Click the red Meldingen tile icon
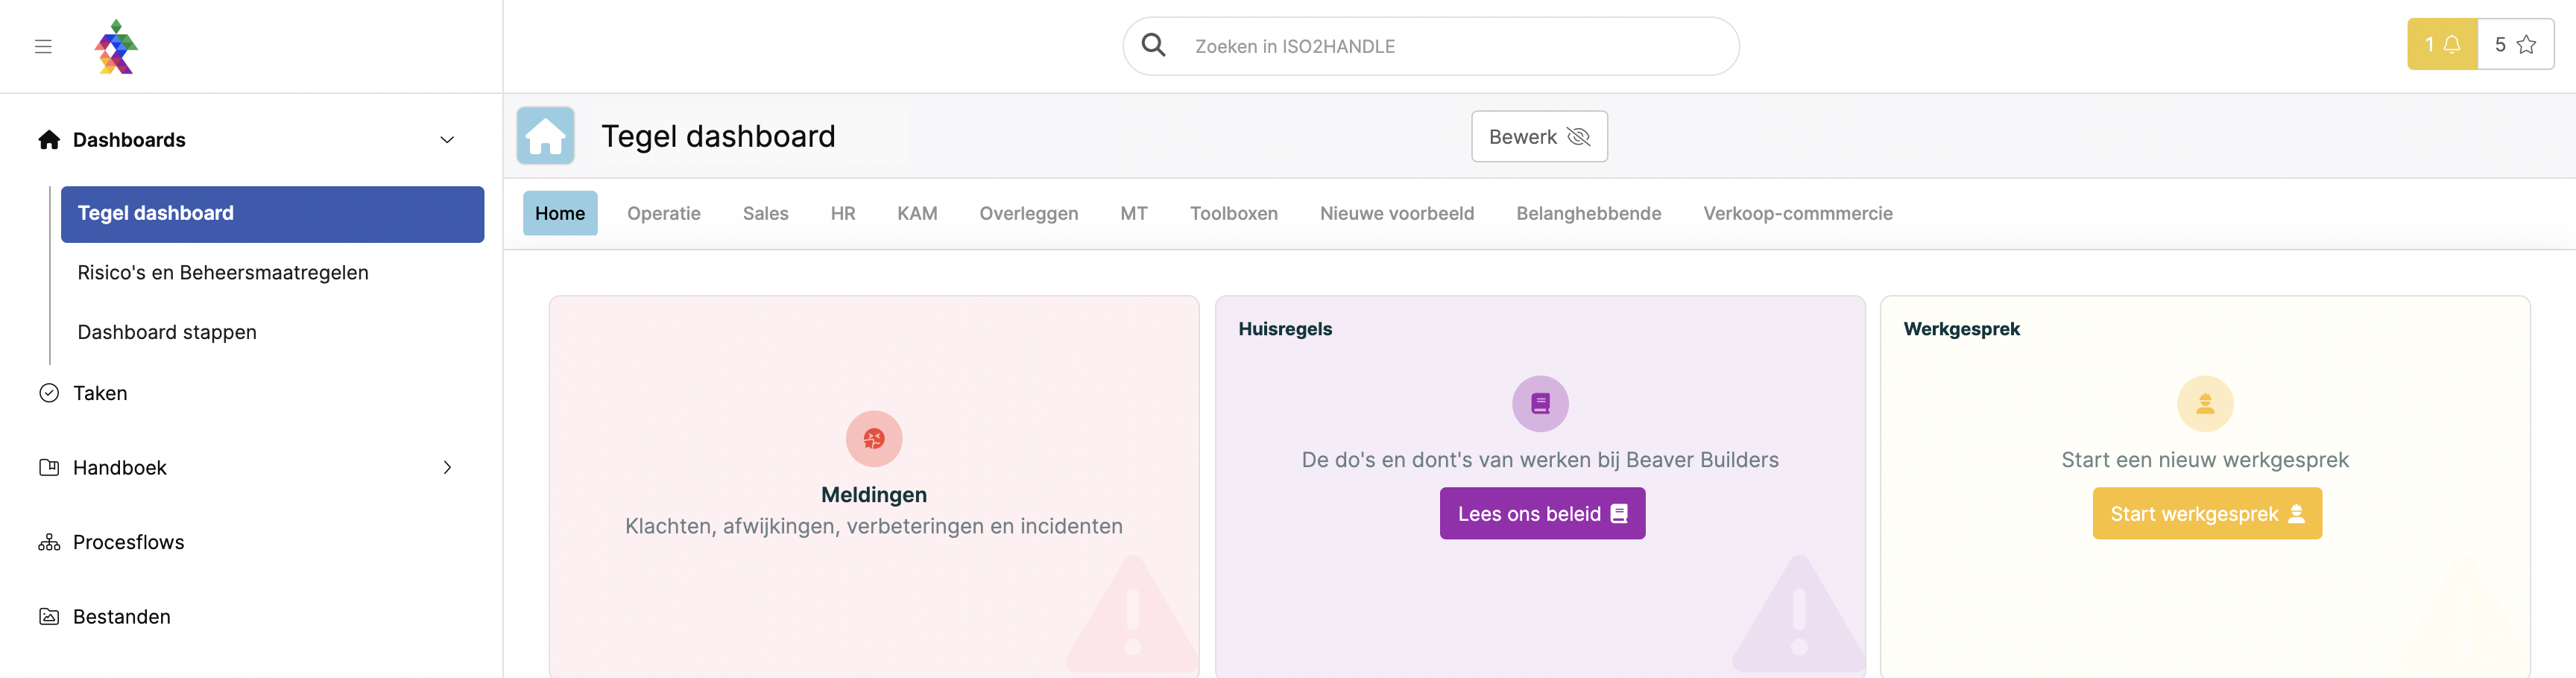The width and height of the screenshot is (2576, 678). [874, 439]
